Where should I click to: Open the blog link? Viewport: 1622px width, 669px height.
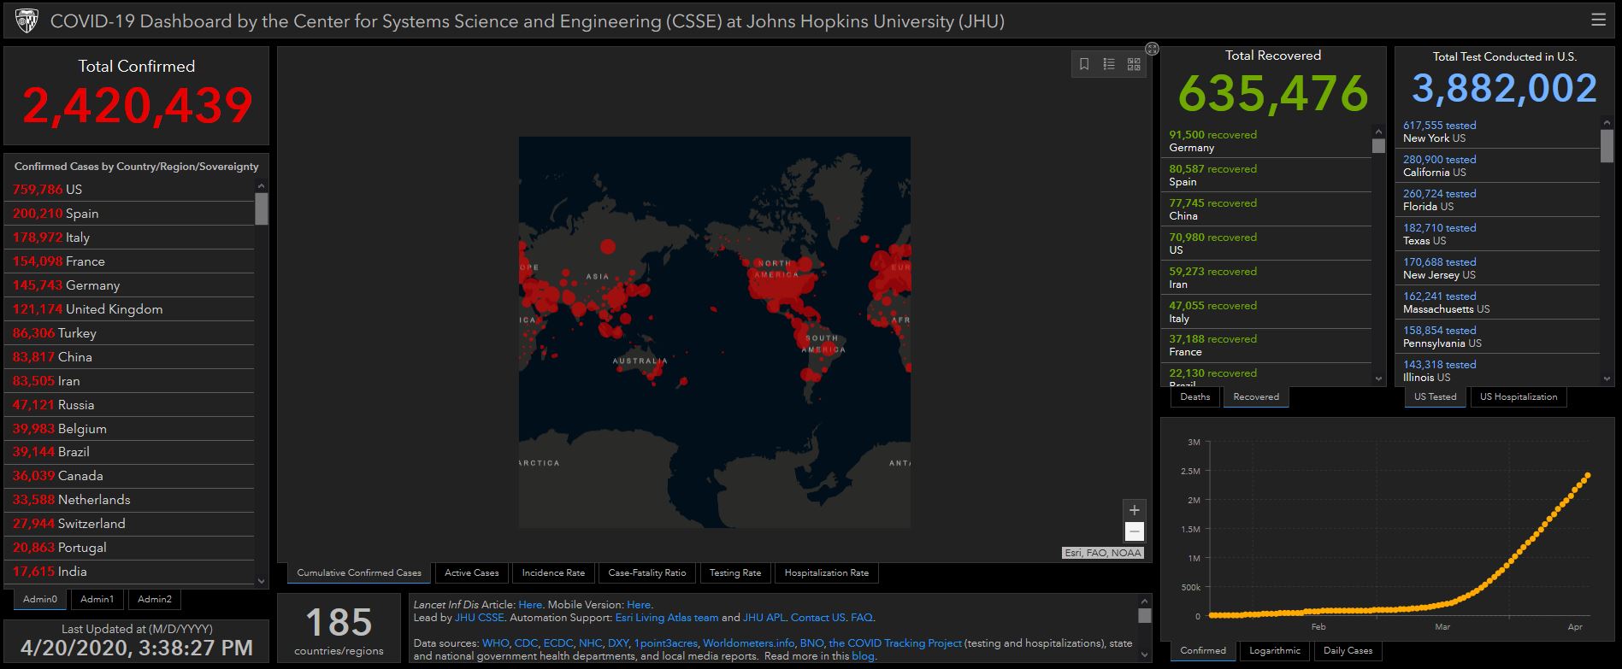(863, 656)
